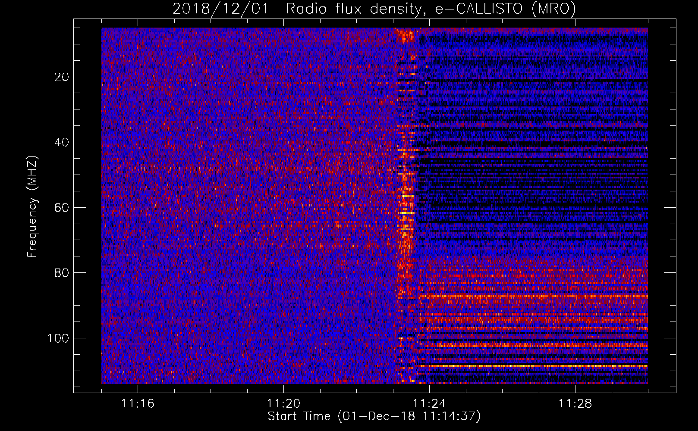
Task: Click the 11:20 time tick label
Action: [x=283, y=404]
